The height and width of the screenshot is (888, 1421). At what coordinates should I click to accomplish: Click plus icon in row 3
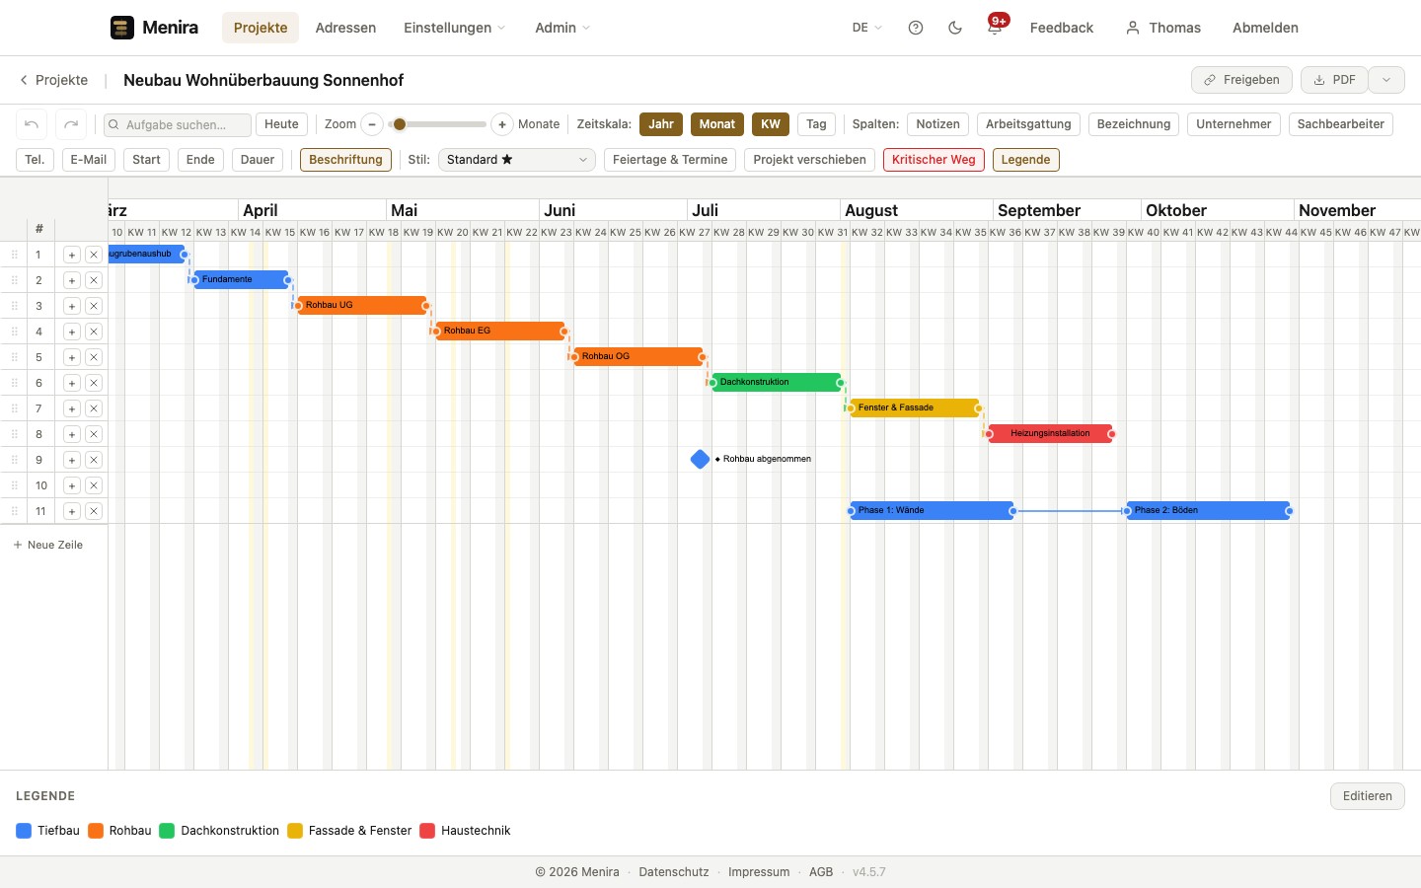[x=72, y=306]
